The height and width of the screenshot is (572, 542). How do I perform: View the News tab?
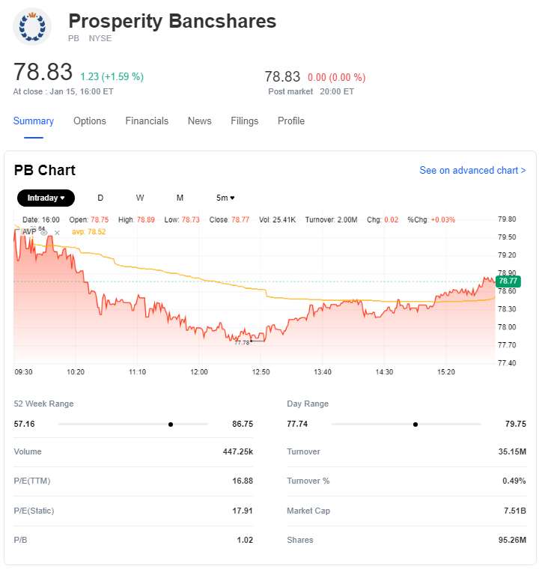point(200,121)
